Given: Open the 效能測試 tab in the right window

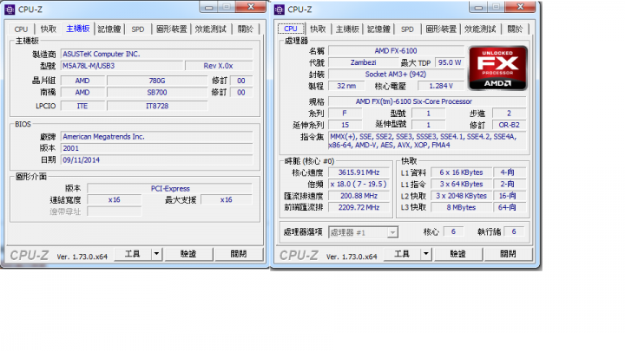Looking at the screenshot, I should (x=480, y=29).
